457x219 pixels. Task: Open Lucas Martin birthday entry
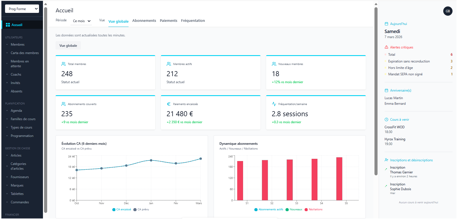(x=394, y=98)
